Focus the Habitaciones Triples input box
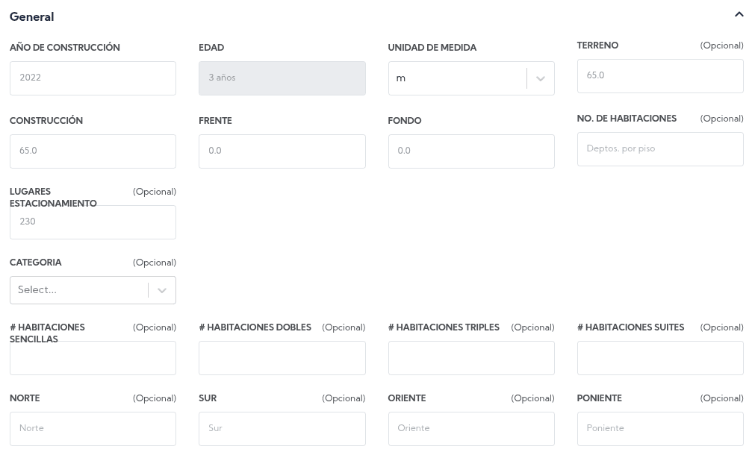 point(470,358)
